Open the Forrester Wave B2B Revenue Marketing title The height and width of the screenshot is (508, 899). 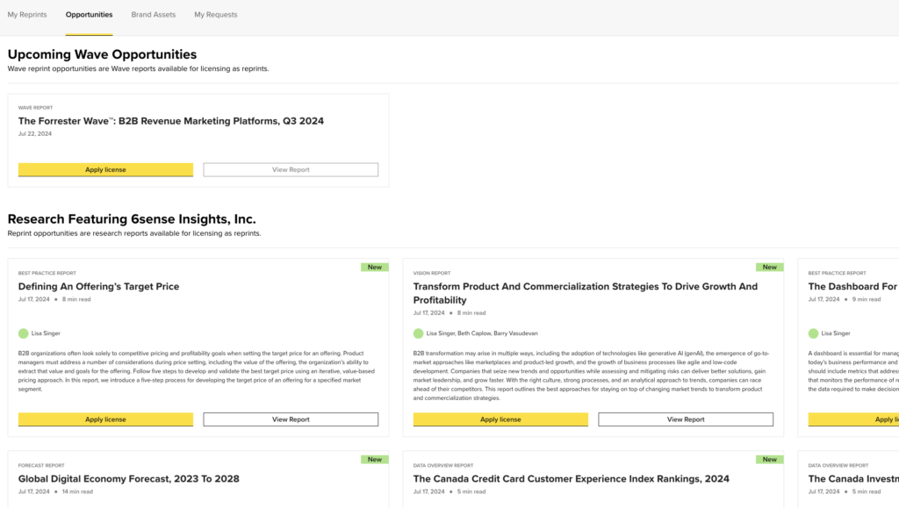point(171,121)
